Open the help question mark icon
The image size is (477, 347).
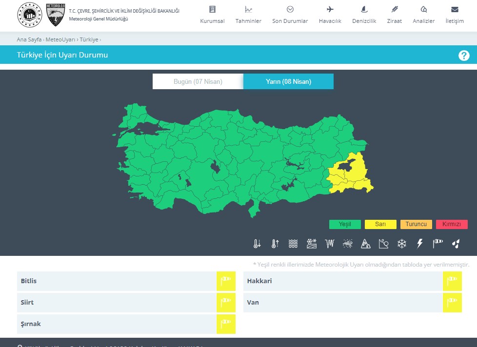pos(463,56)
